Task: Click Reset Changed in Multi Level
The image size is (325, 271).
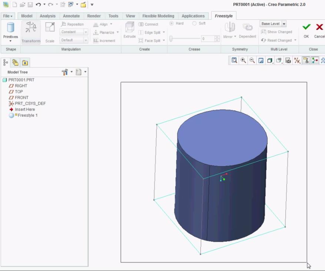Action: click(x=276, y=40)
